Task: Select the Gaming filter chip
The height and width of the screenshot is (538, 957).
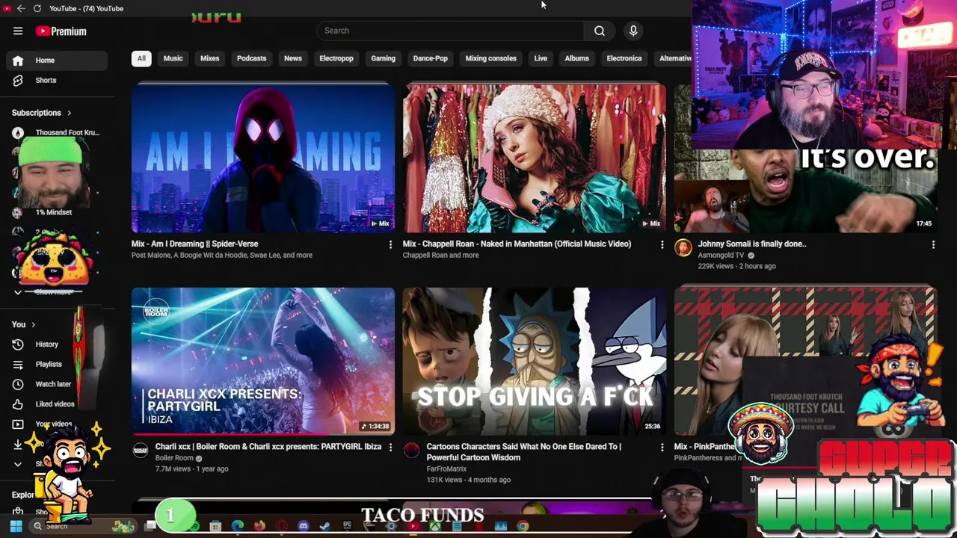Action: coord(383,58)
